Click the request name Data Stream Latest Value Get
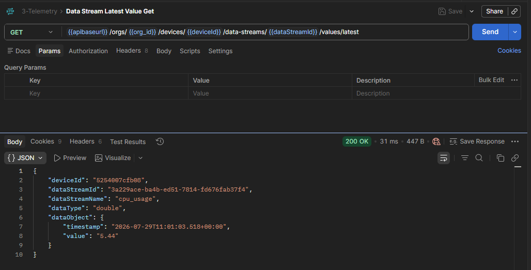Screen dimensions: 531x270 tap(110, 11)
